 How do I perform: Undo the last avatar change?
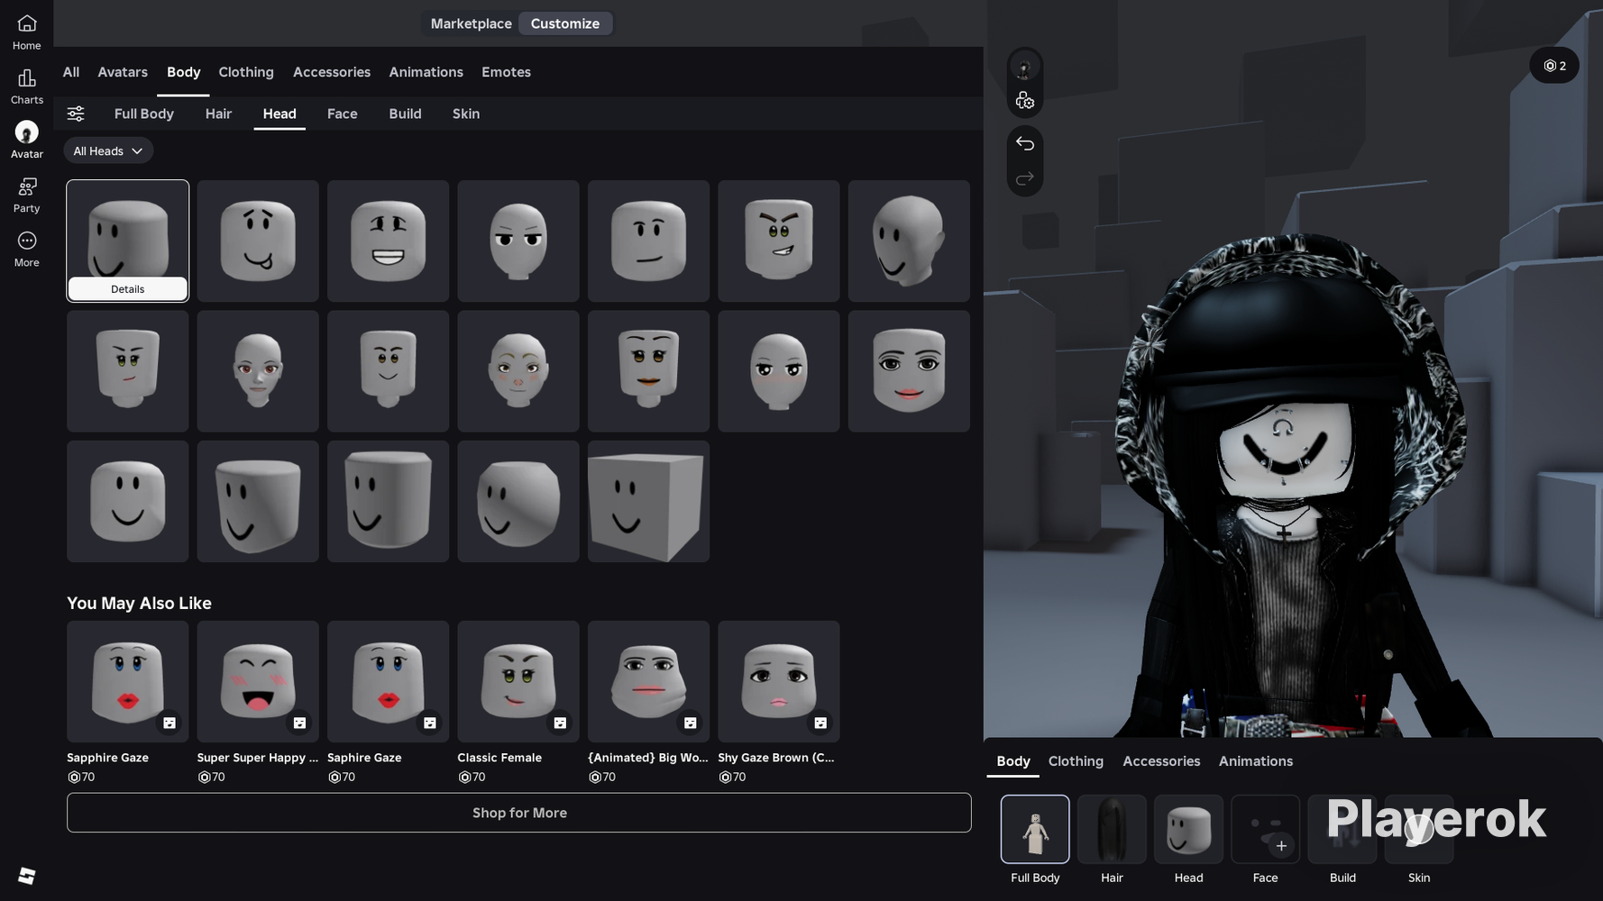click(1024, 143)
